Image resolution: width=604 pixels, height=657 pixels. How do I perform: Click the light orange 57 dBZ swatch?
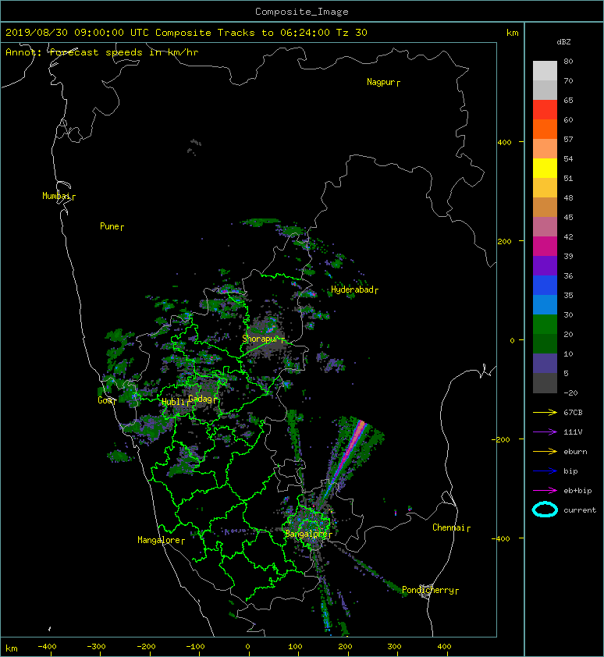[x=545, y=149]
